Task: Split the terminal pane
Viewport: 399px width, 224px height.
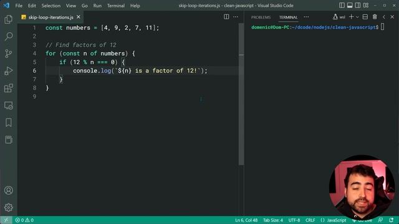Action: tap(365, 17)
